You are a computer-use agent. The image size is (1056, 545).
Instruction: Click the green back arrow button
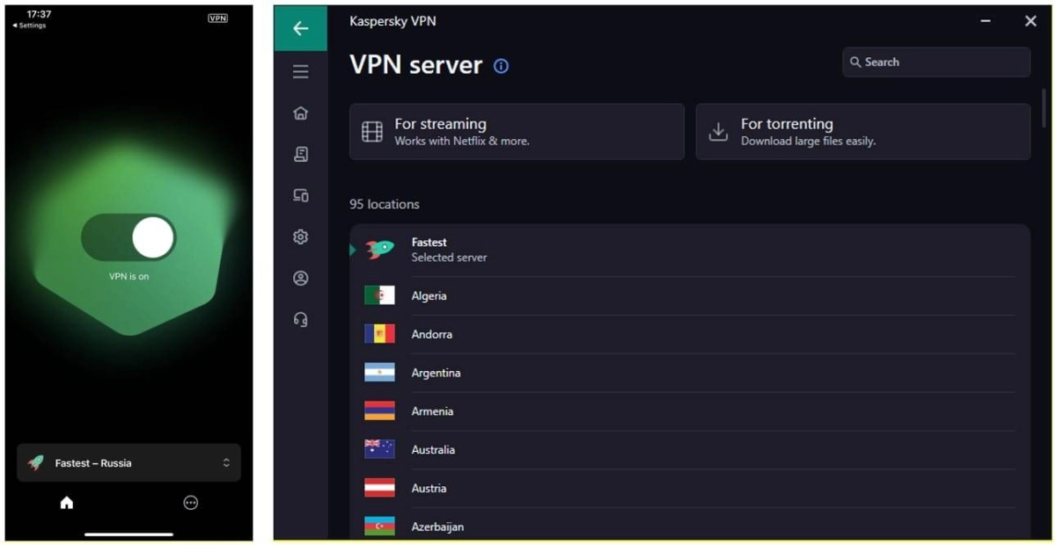pyautogui.click(x=300, y=28)
